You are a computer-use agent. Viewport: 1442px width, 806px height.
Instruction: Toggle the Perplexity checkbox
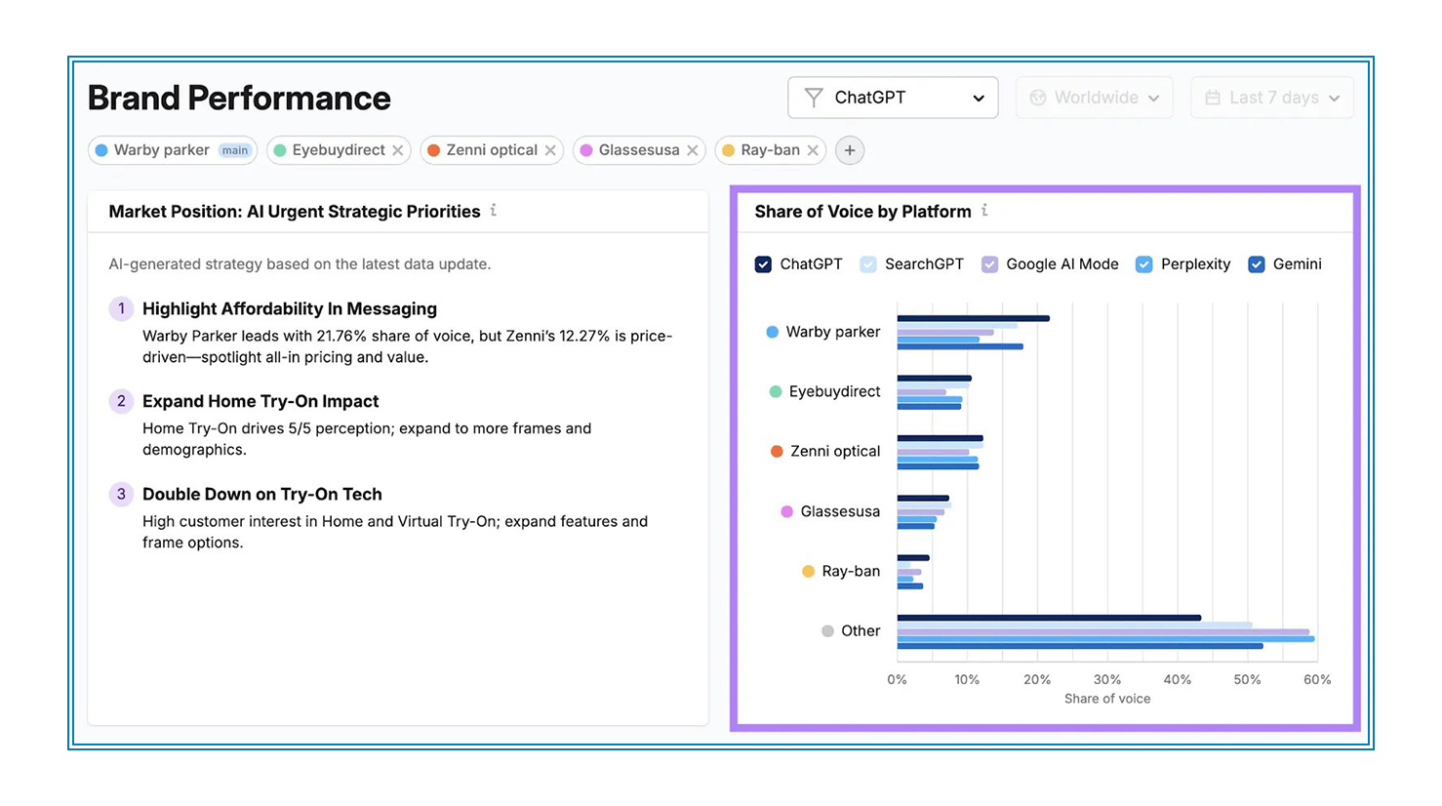coord(1144,264)
